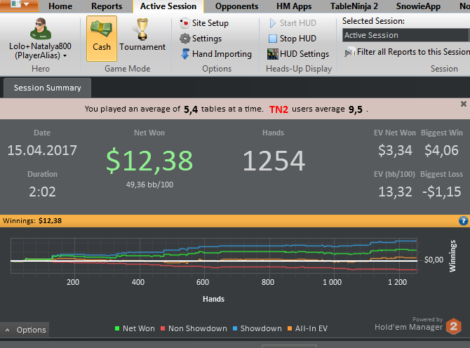The image size is (470, 348).
Task: Open the Reports ribbon tab
Action: click(x=107, y=6)
